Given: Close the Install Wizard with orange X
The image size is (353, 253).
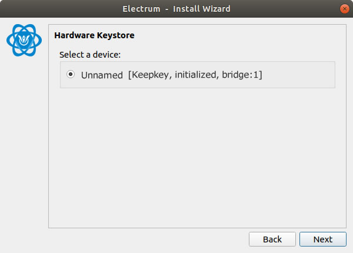Looking at the screenshot, I should click(344, 9).
